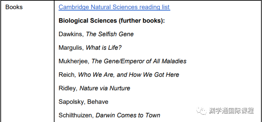Open the Cambridge Natural Sciences reading list link

[114, 7]
